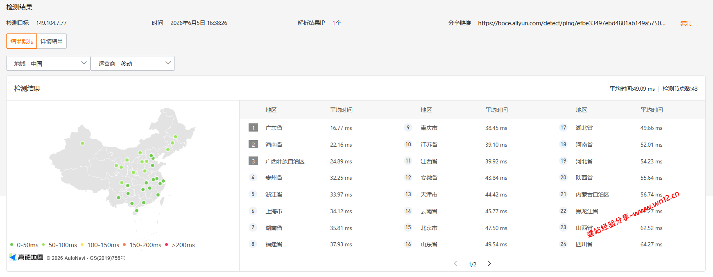Select the 浙江省 row name
The width and height of the screenshot is (713, 277).
pyautogui.click(x=274, y=194)
